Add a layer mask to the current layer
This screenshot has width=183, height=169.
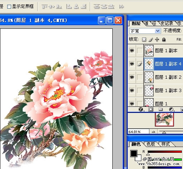coord(151,109)
